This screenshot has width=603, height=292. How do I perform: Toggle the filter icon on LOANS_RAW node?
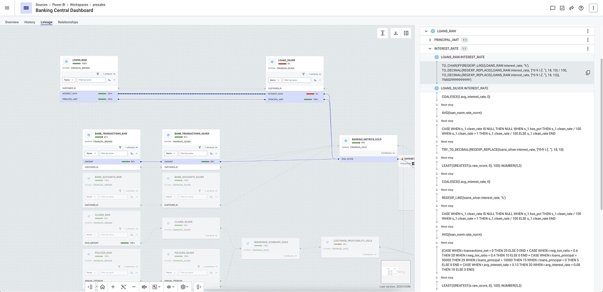[98, 74]
